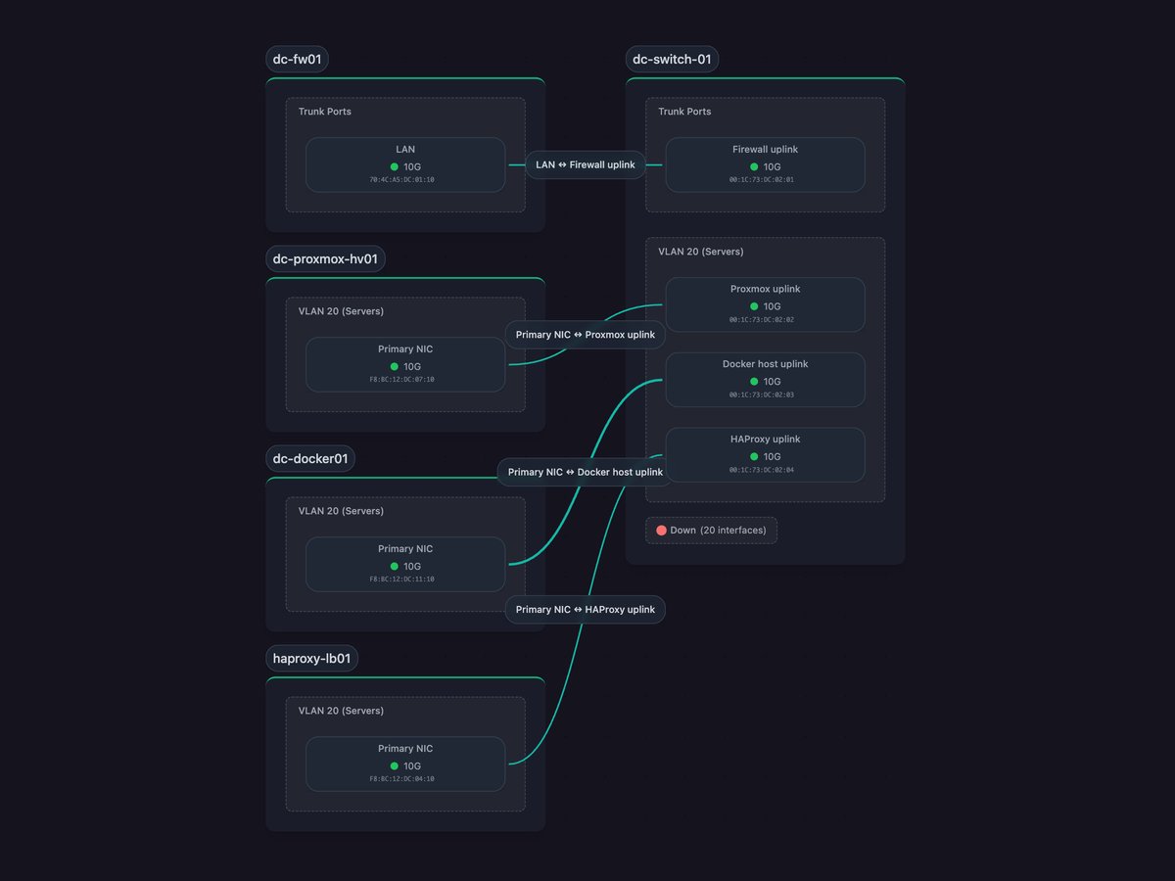This screenshot has width=1175, height=881.
Task: Click dc-proxmox-hv01 Primary NIC's green status dot
Action: tap(395, 367)
